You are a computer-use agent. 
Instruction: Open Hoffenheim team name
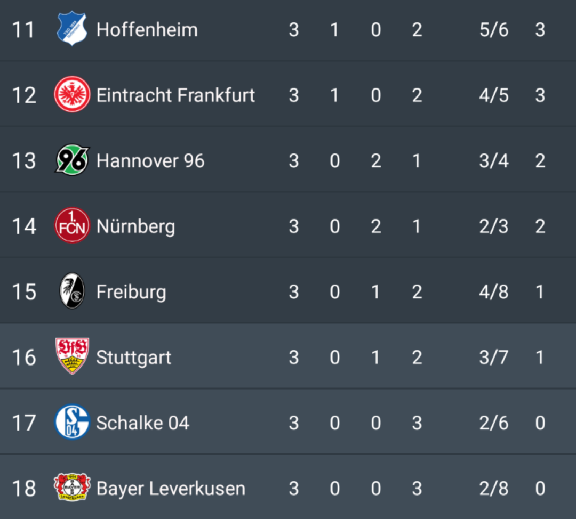click(x=147, y=30)
